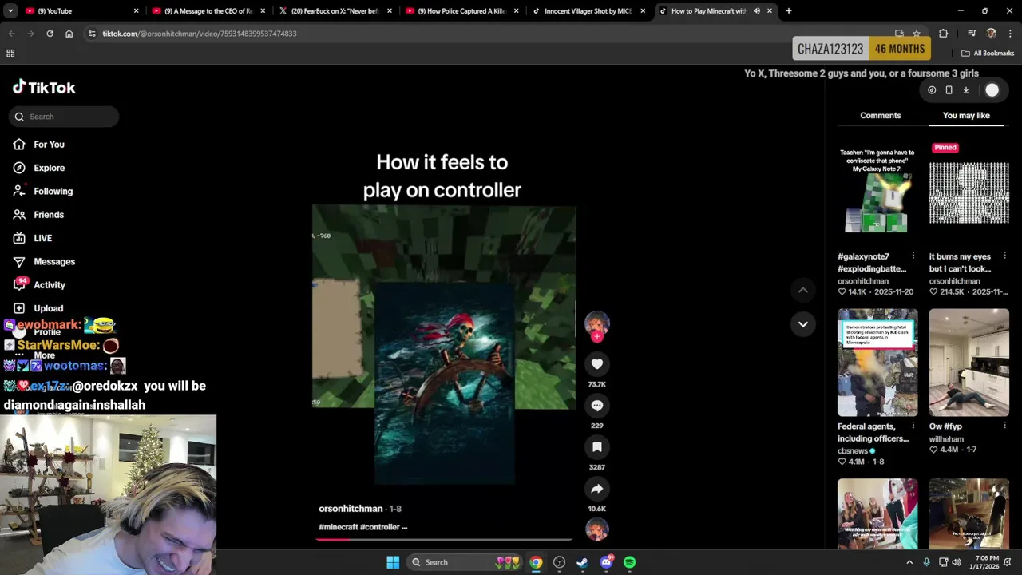Go to the previous video

click(802, 290)
